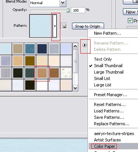Screen dimensions: 138x152
Task: Click the Opacity slider handle
Action: [68, 11]
